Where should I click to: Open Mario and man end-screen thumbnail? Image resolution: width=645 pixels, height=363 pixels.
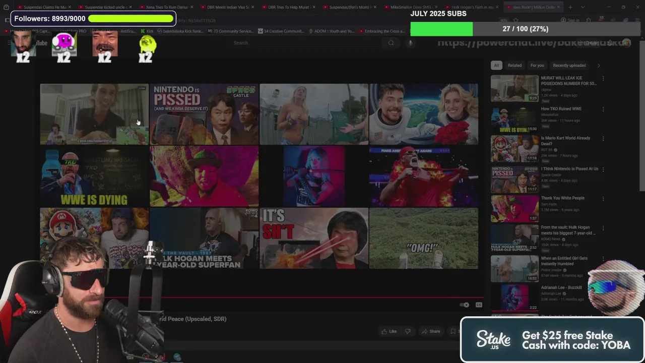tap(94, 238)
